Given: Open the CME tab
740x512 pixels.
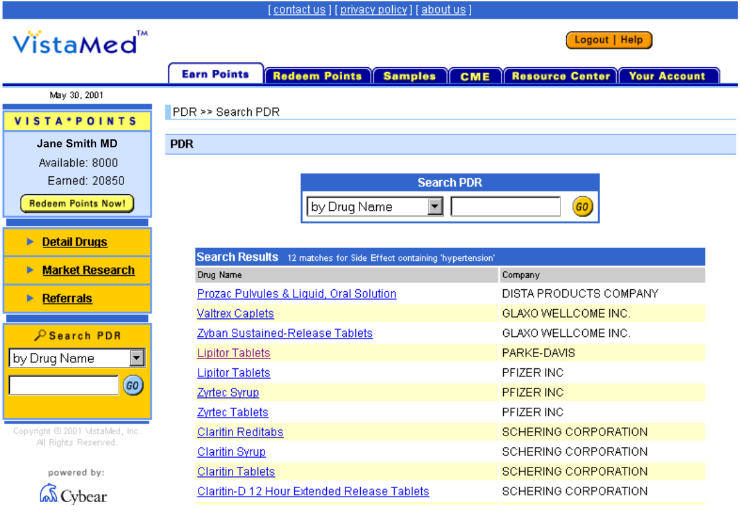Looking at the screenshot, I should tap(475, 76).
